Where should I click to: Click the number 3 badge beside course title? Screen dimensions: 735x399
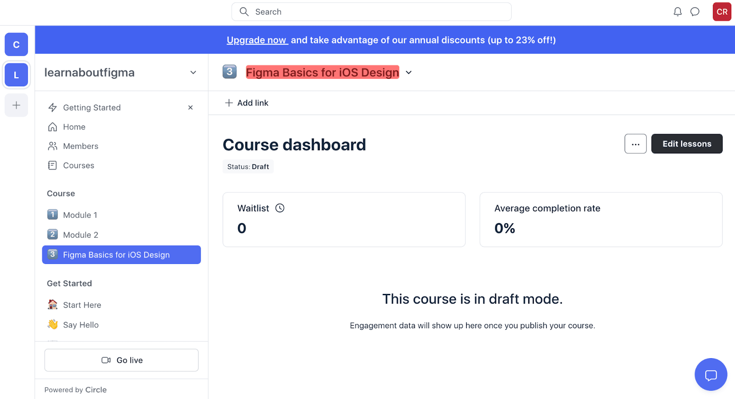point(230,72)
